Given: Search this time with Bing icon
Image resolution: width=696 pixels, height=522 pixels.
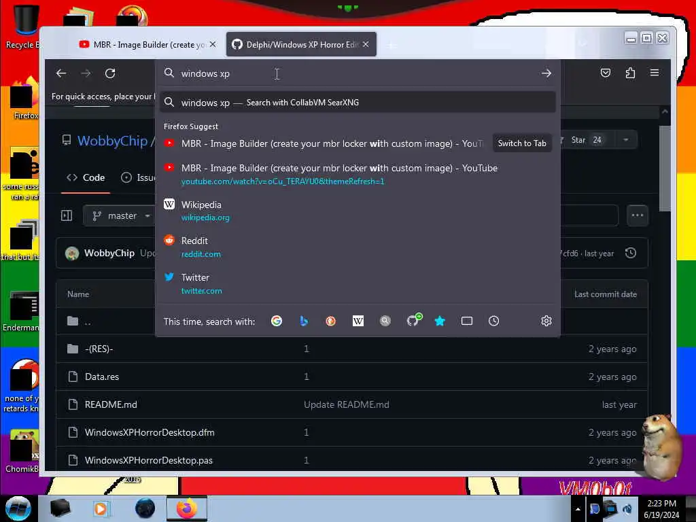Looking at the screenshot, I should [304, 321].
